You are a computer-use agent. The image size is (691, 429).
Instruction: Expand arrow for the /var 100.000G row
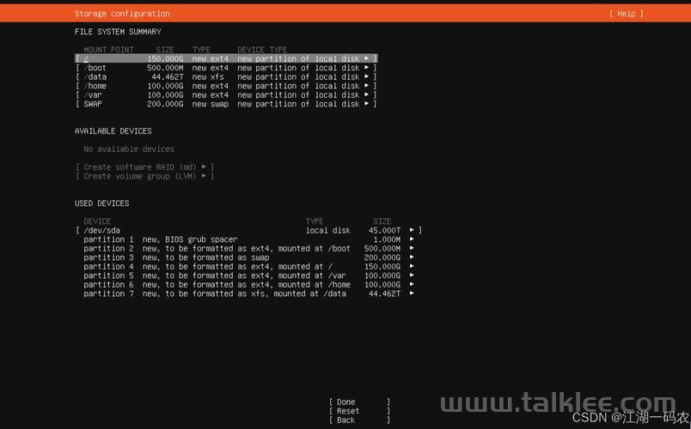click(x=366, y=94)
